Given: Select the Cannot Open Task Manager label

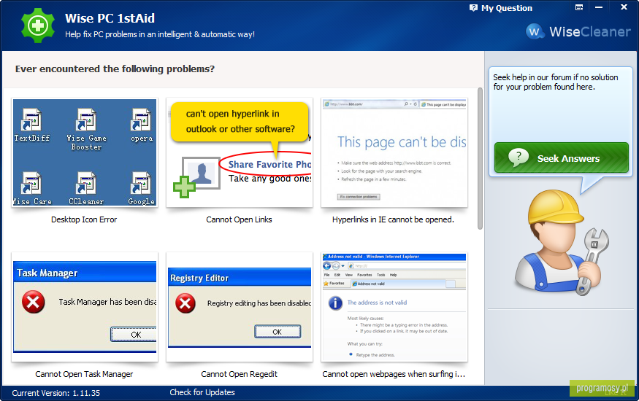Looking at the screenshot, I should (84, 374).
